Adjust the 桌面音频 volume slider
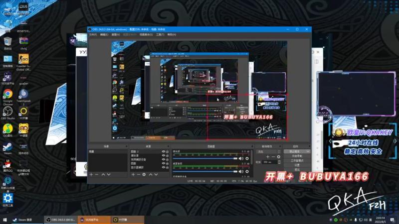The image size is (399, 224). [x=205, y=171]
